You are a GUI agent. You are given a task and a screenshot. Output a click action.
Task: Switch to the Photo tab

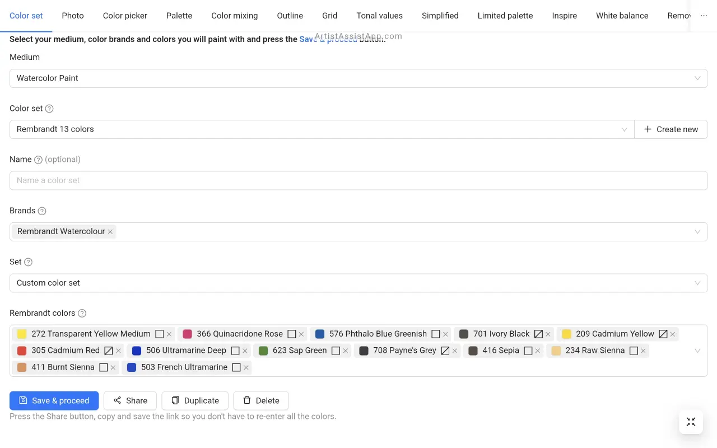[73, 16]
